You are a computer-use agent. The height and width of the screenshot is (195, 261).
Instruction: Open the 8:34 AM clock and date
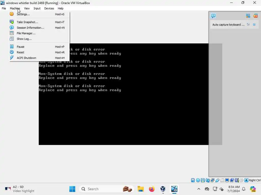coord(234,189)
